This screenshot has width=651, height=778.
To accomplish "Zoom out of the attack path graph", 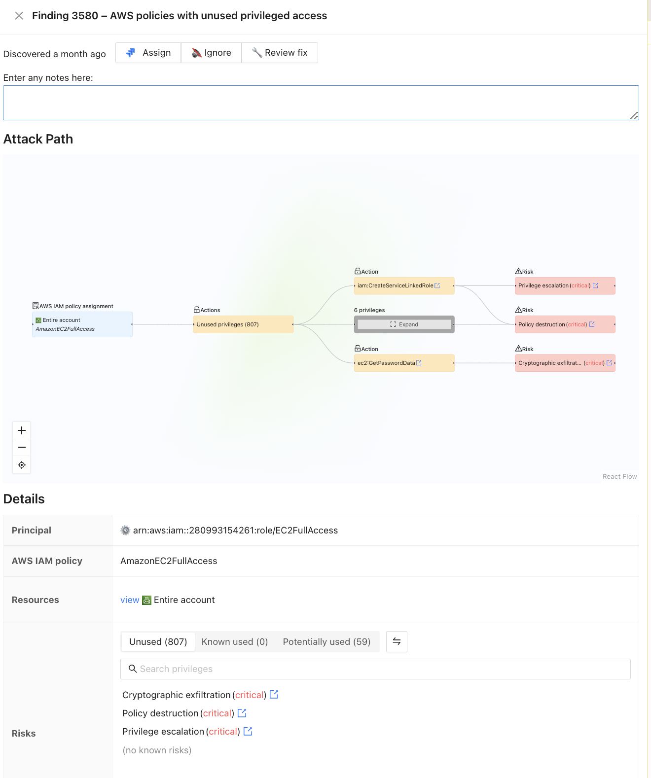I will click(x=22, y=448).
